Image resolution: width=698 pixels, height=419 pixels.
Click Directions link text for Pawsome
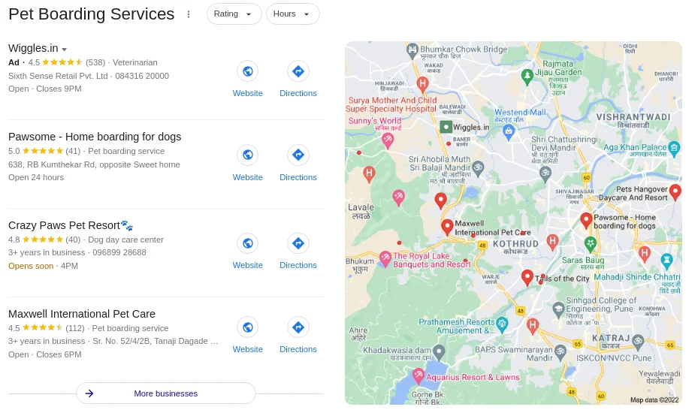coord(298,177)
